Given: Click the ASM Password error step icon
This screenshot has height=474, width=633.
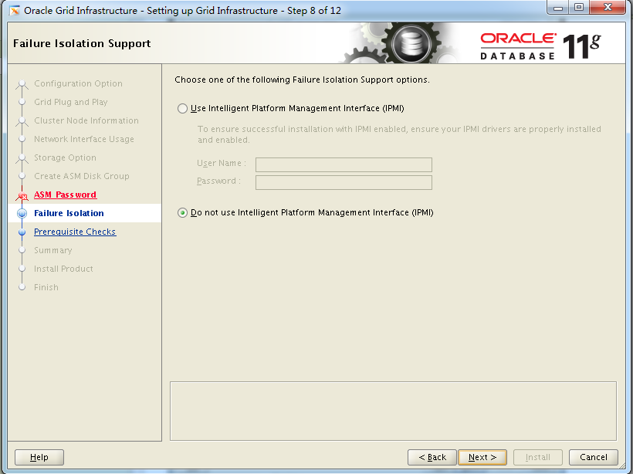Looking at the screenshot, I should [22, 196].
